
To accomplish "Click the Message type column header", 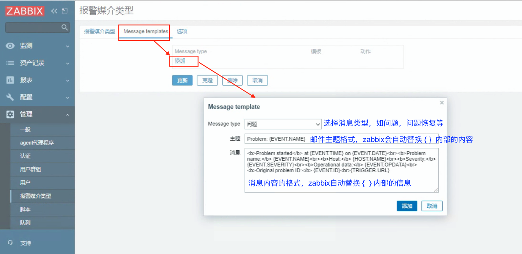I will pos(191,51).
